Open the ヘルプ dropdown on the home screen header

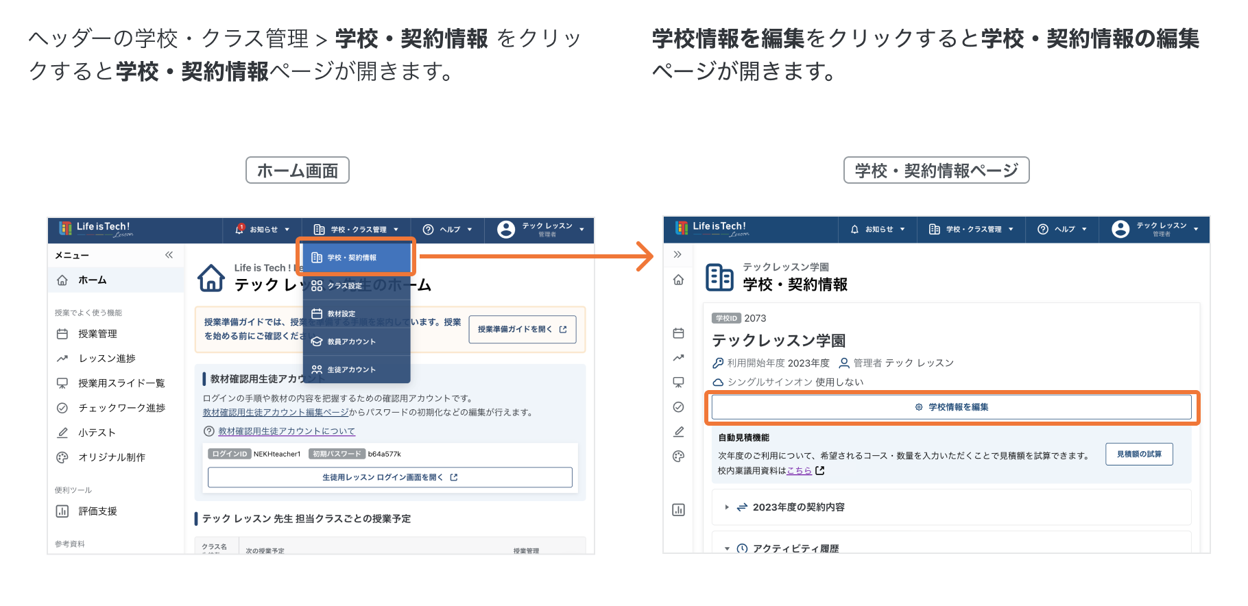[448, 230]
